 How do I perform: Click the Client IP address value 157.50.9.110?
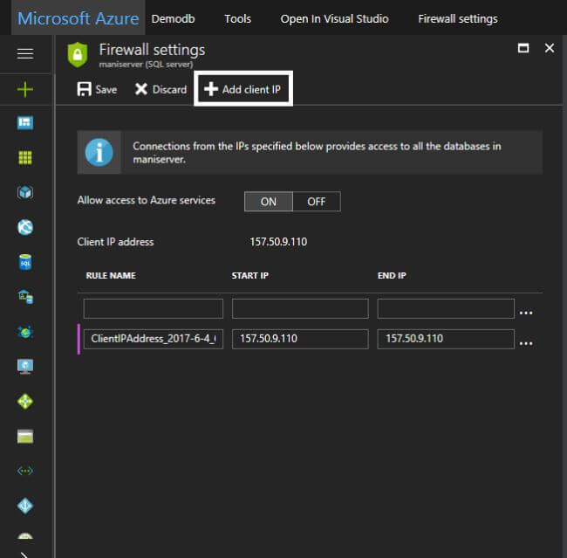click(278, 242)
